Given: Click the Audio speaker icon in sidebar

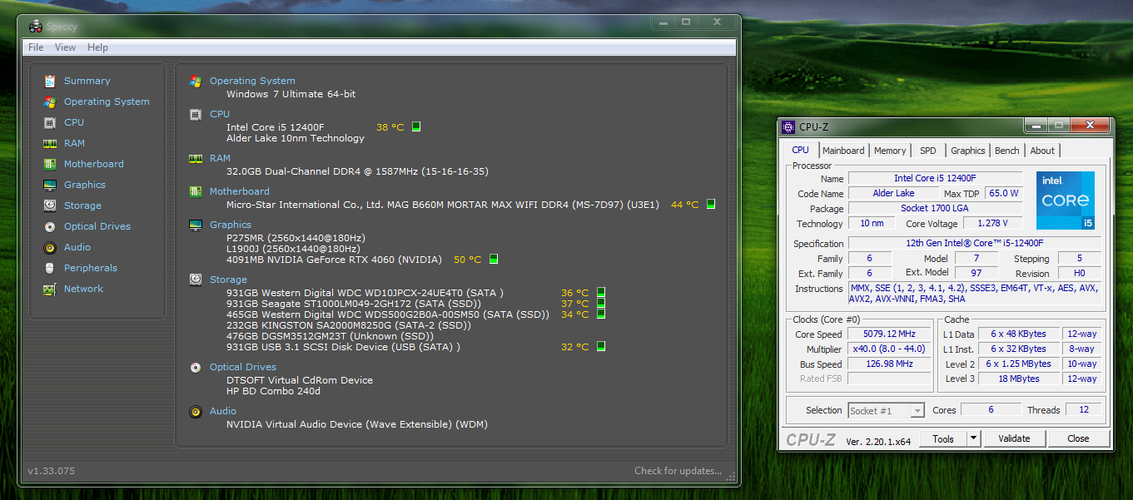Looking at the screenshot, I should (x=50, y=247).
